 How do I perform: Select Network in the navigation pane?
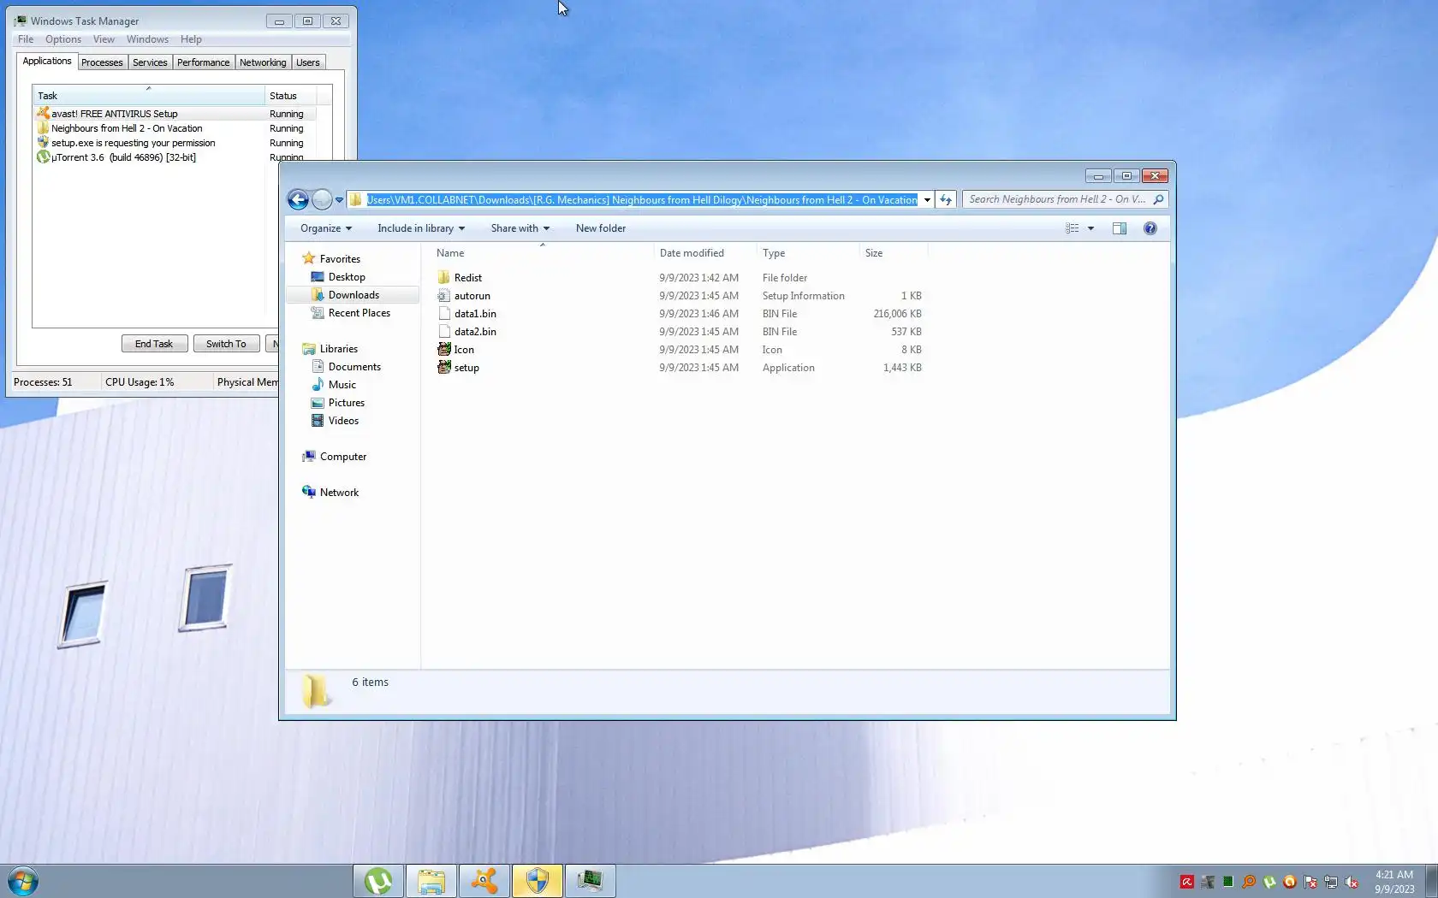(339, 493)
